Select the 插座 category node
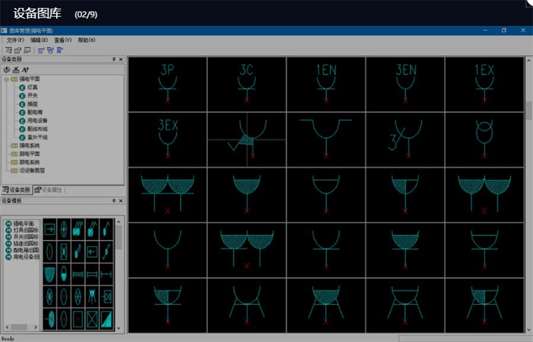The height and width of the screenshot is (342, 533). pos(32,104)
